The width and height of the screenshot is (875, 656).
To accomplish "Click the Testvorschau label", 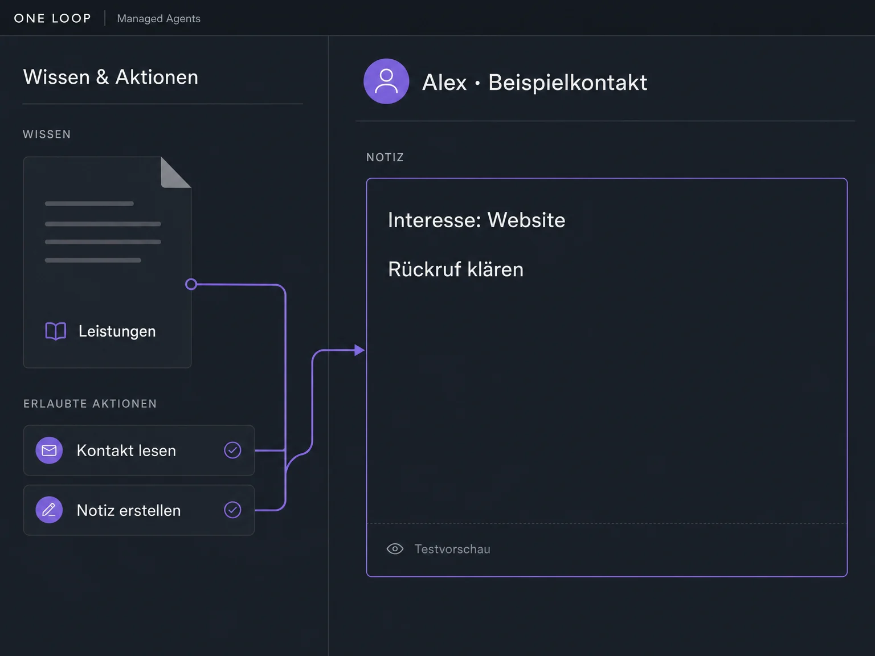I will coord(452,549).
